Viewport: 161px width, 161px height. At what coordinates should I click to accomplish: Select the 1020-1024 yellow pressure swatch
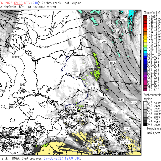pos(145,38)
